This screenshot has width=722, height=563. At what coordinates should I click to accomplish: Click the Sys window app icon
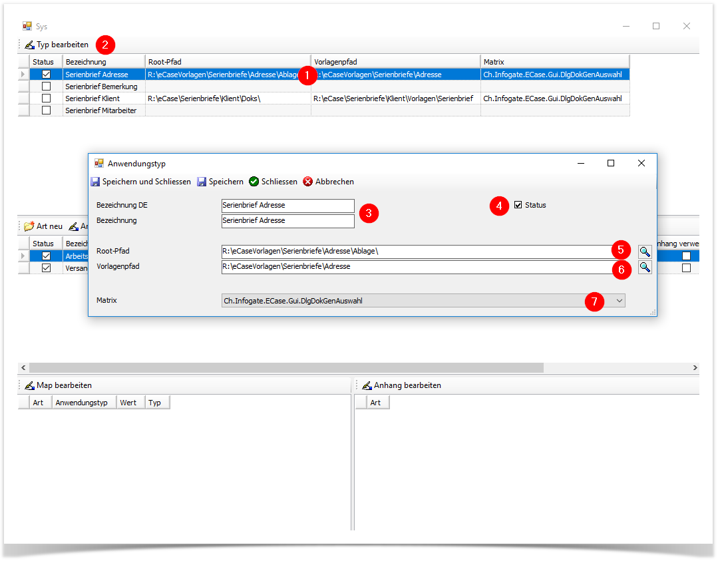28,26
